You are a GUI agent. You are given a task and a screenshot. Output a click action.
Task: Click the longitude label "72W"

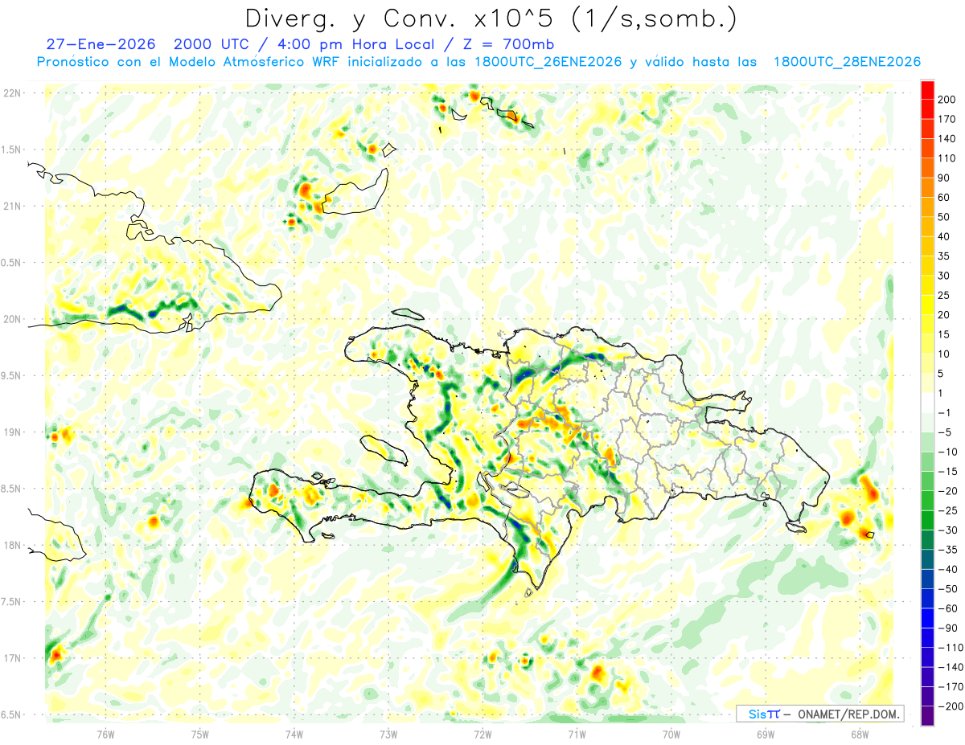[x=482, y=734]
